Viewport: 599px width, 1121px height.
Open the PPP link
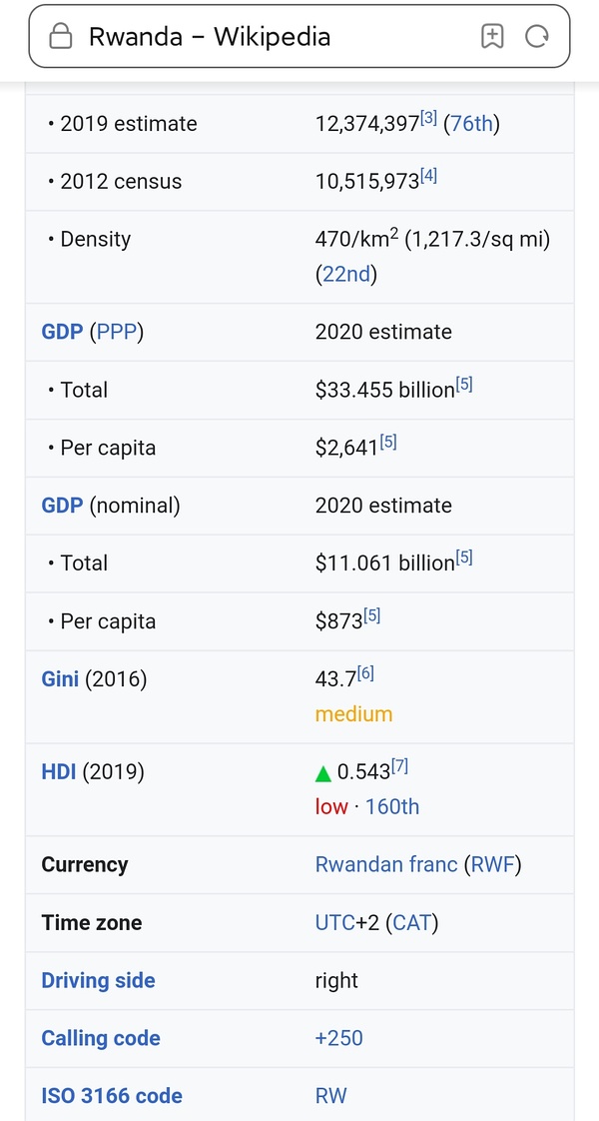click(116, 332)
